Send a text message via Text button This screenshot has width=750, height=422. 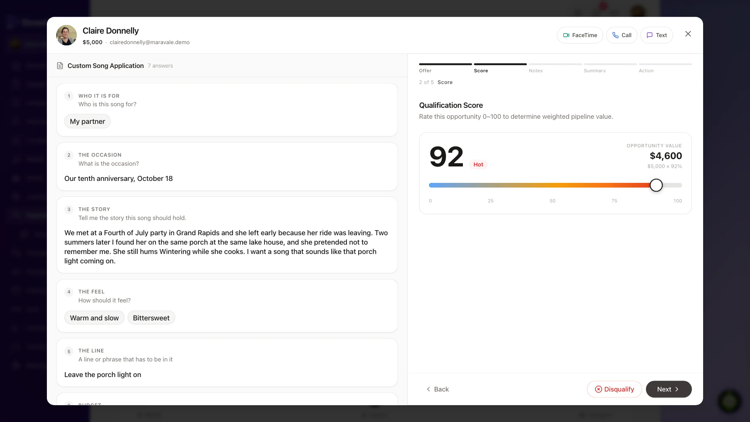coord(656,35)
